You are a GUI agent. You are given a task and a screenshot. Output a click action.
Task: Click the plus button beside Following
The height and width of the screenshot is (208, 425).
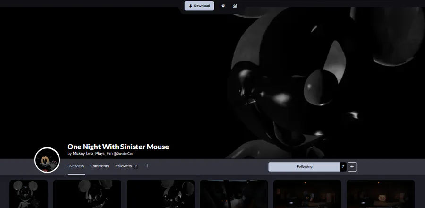click(x=352, y=167)
